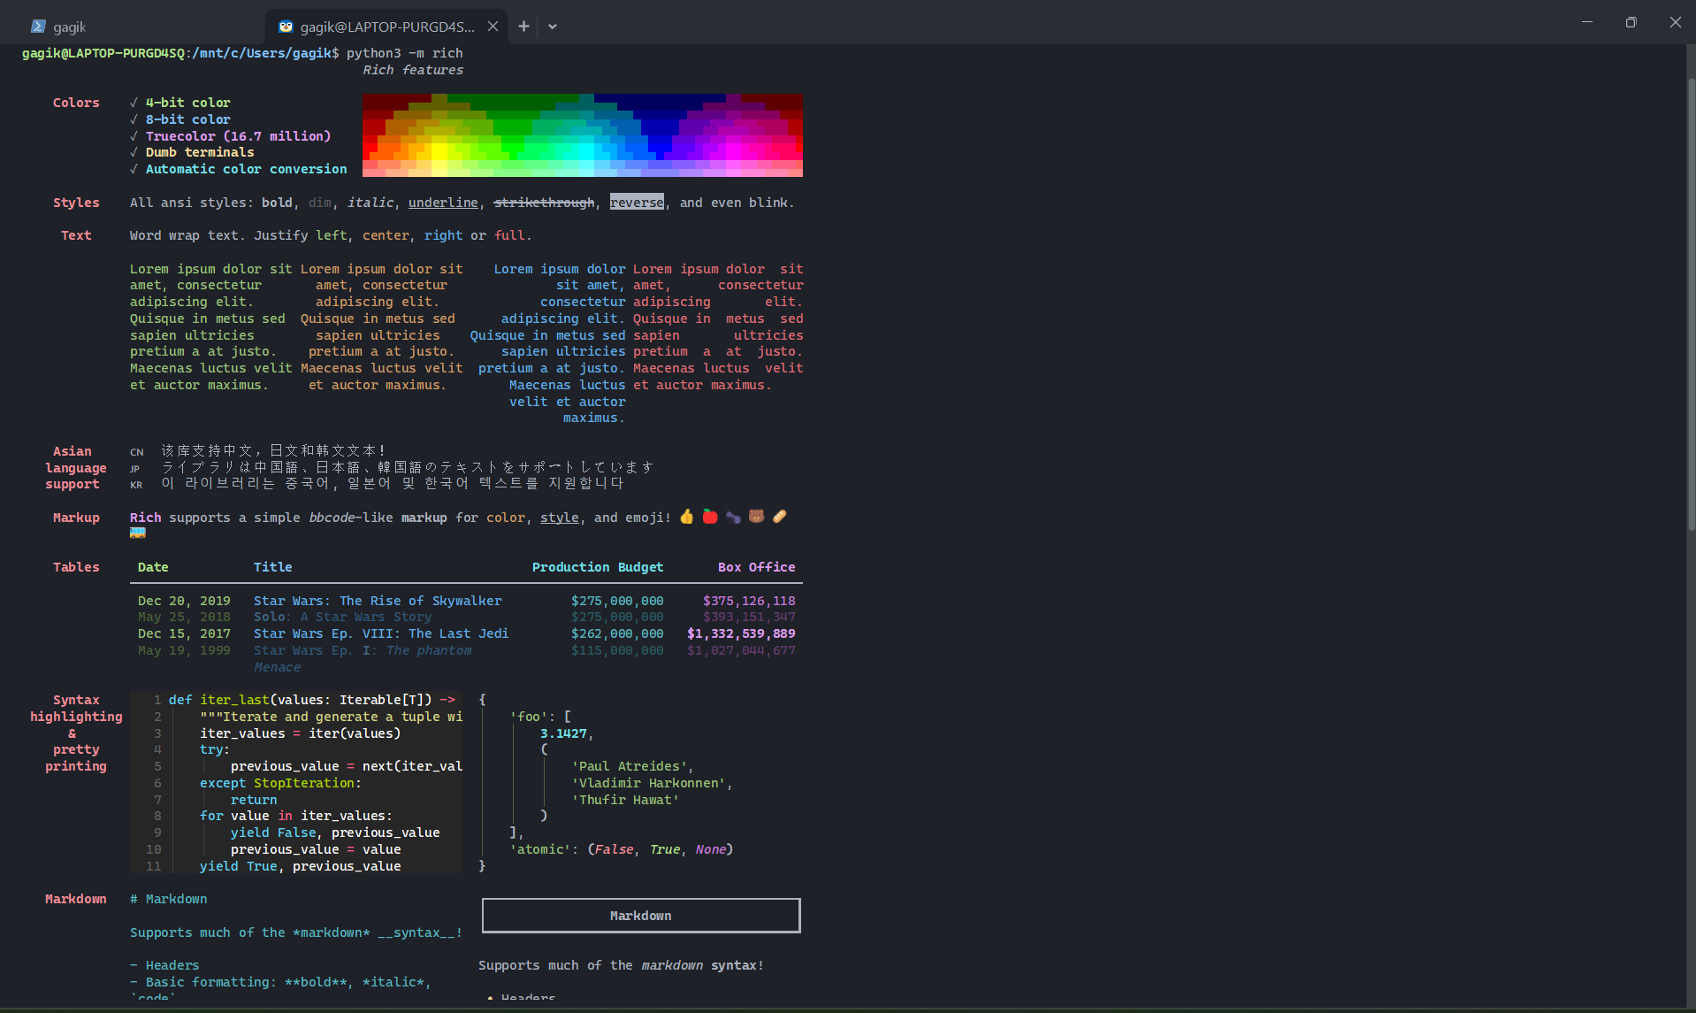Viewport: 1696px width, 1013px height.
Task: Click the underlined 'underline' word
Action: tap(443, 203)
